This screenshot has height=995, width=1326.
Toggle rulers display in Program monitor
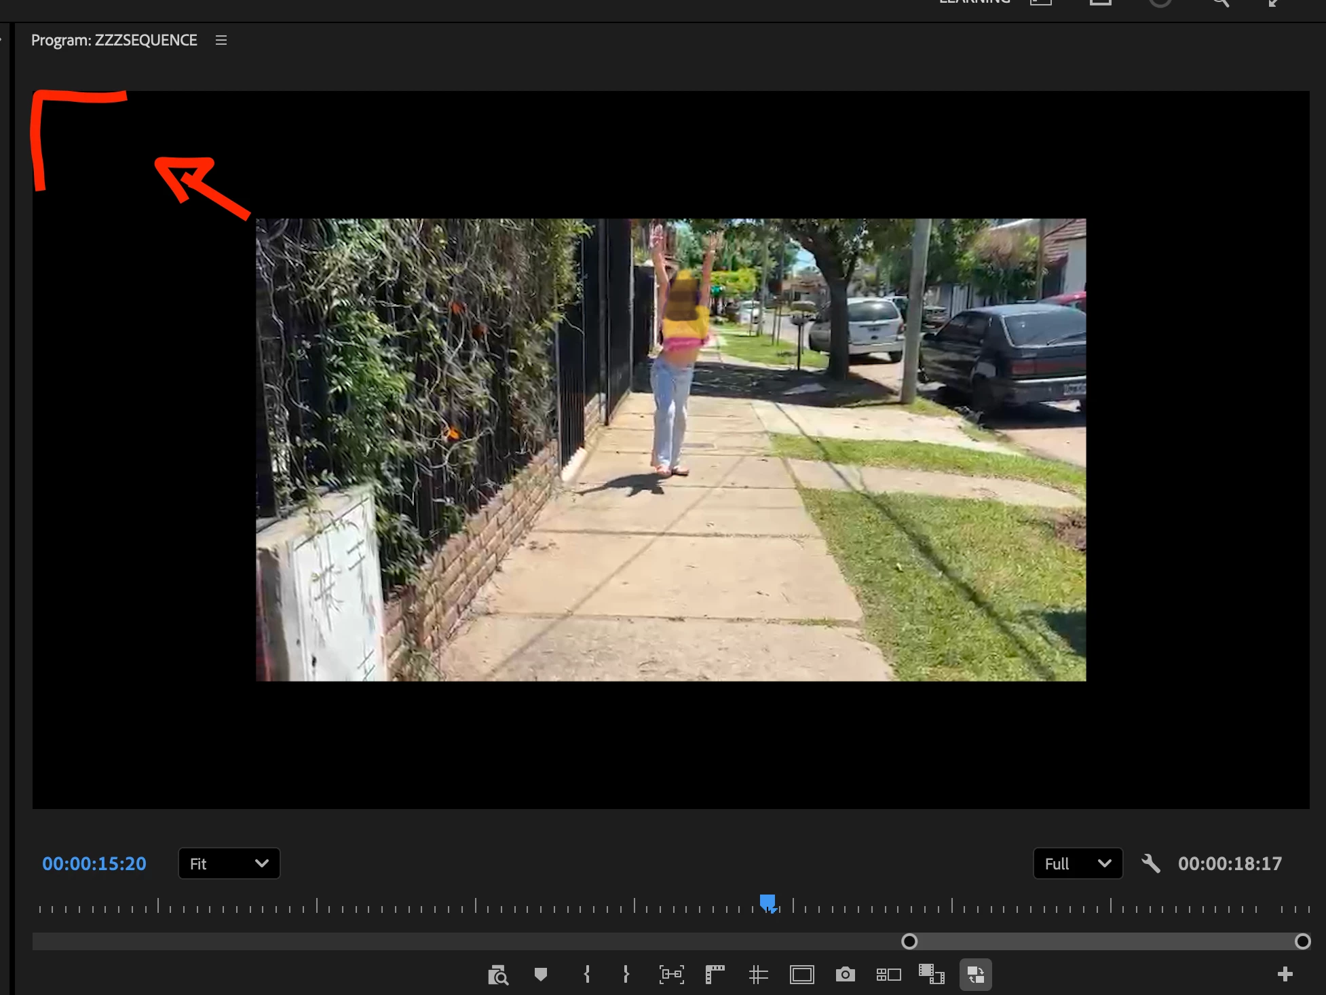pos(715,975)
